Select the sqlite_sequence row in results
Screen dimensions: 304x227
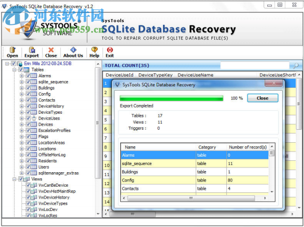(x=195, y=163)
